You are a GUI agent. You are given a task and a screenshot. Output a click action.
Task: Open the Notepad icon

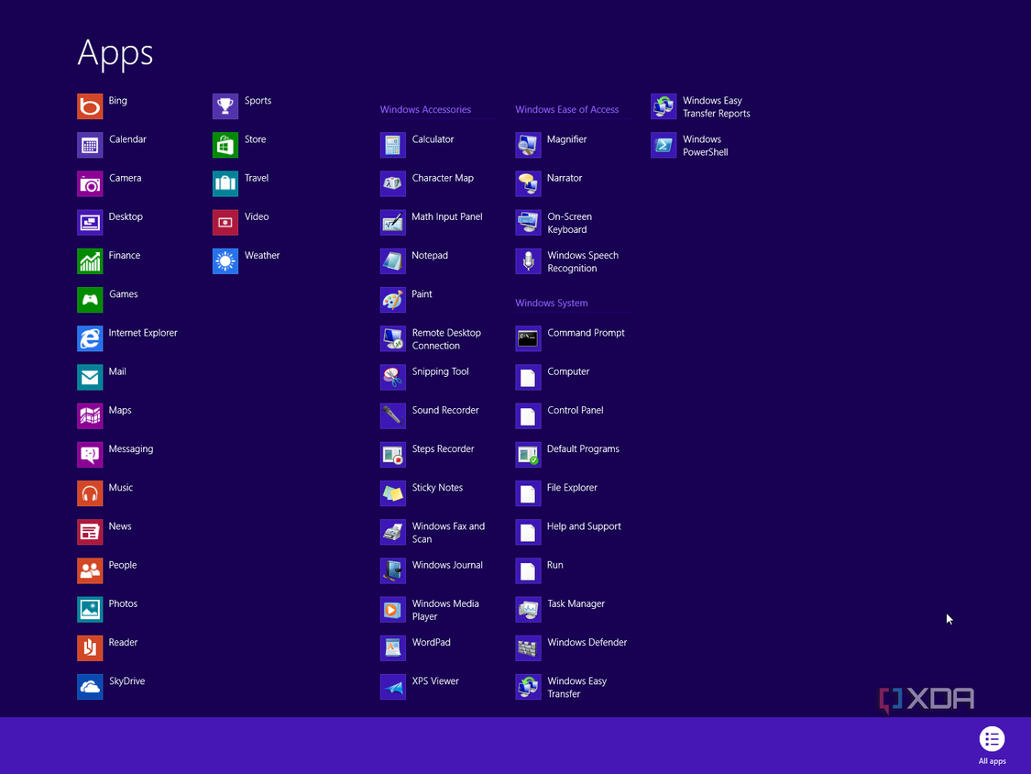click(x=392, y=261)
